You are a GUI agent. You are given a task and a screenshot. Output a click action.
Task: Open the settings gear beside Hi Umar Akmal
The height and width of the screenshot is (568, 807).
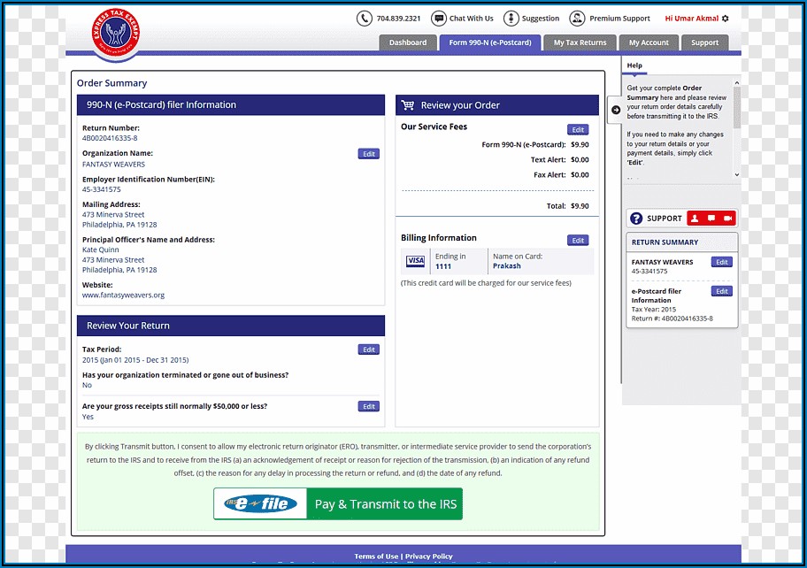point(726,19)
